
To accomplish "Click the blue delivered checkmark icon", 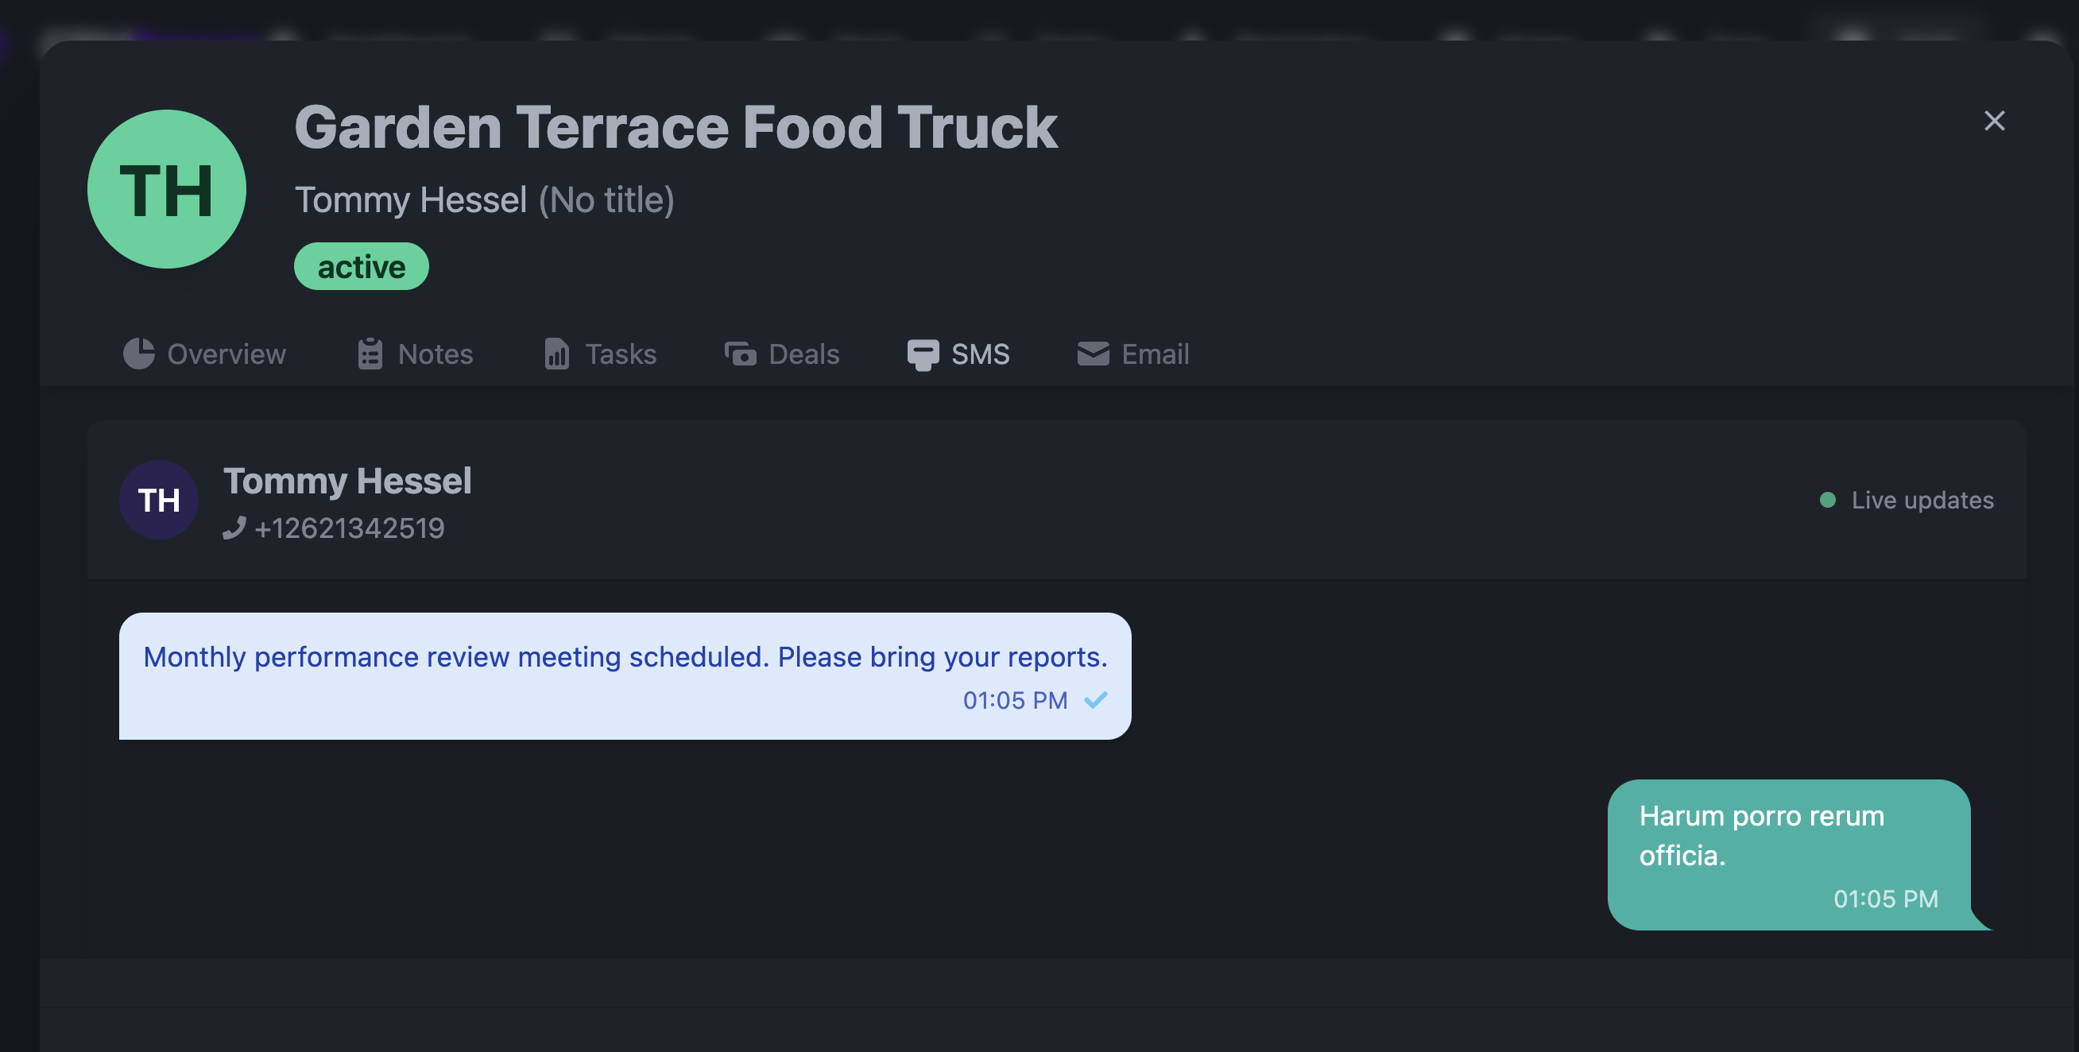I will tap(1095, 700).
